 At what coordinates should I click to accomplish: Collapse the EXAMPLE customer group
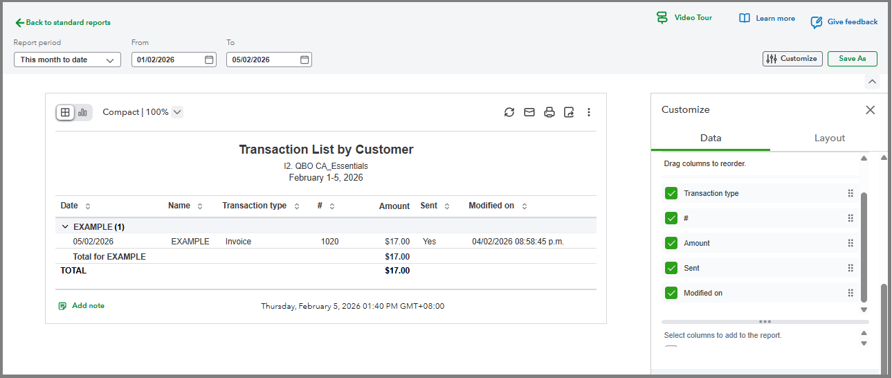(65, 227)
